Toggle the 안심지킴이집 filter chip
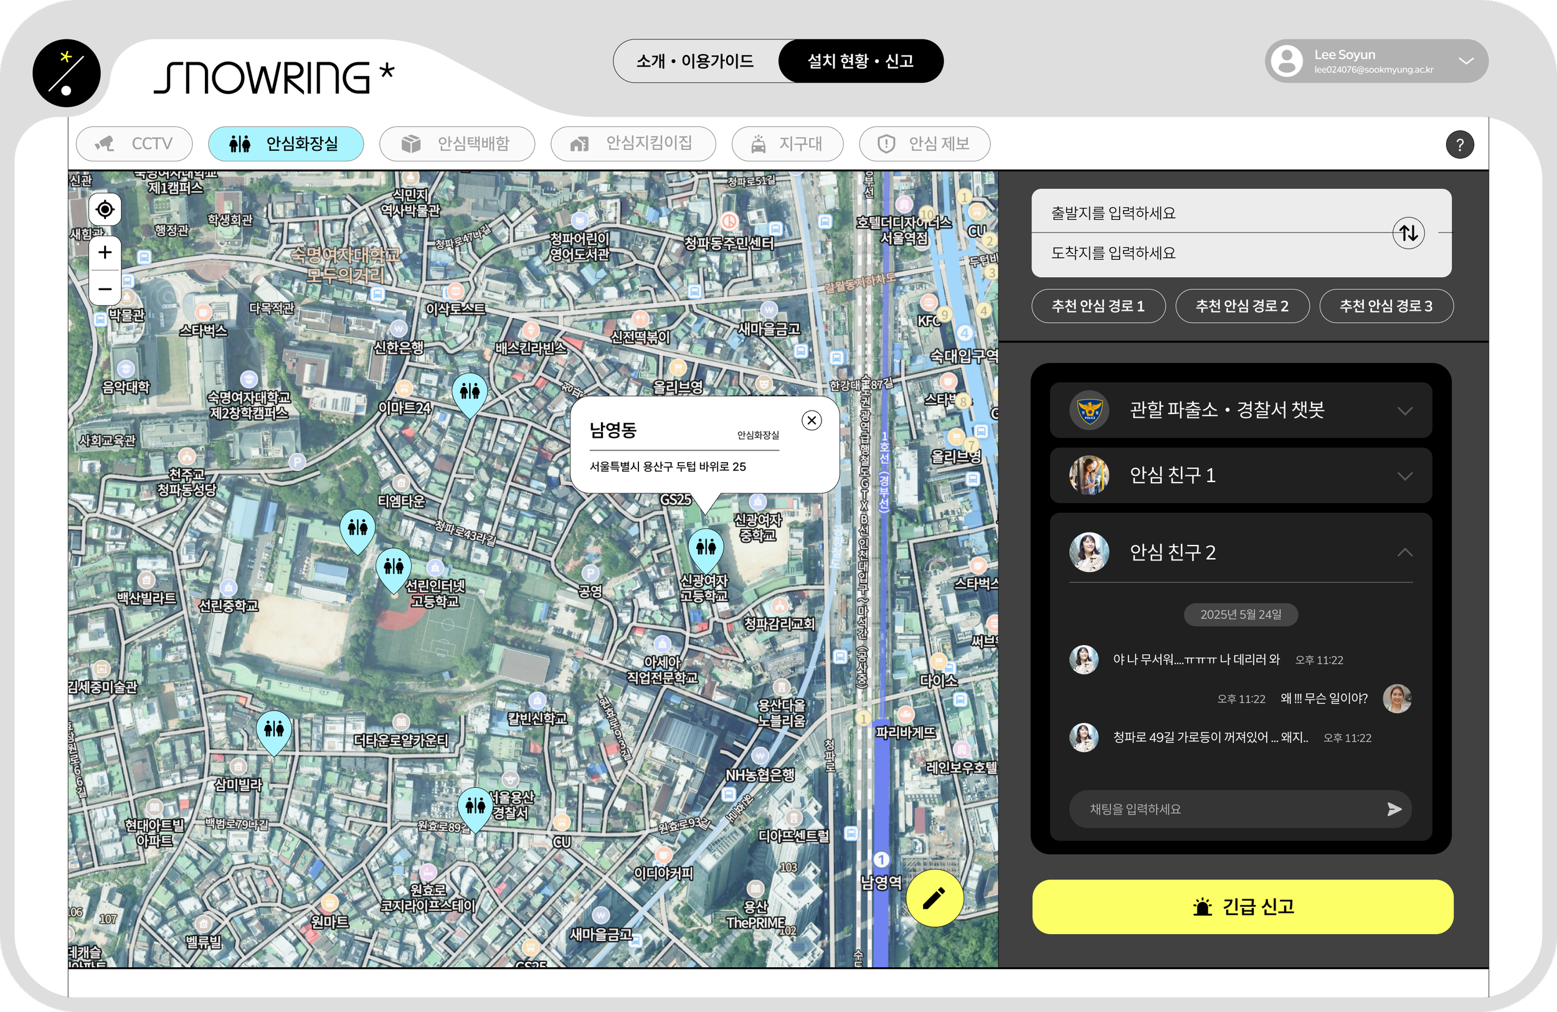This screenshot has height=1012, width=1557. tap(633, 144)
